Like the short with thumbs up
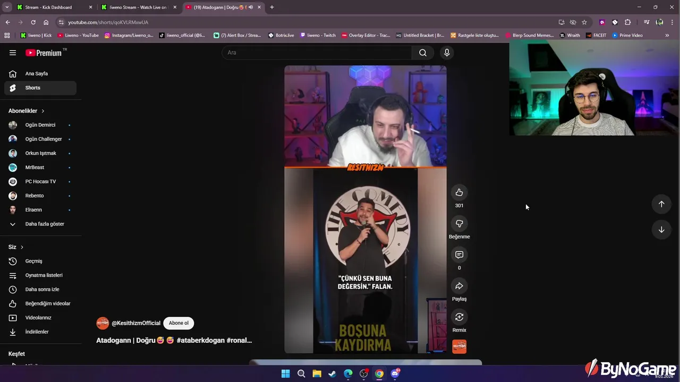 click(x=459, y=193)
